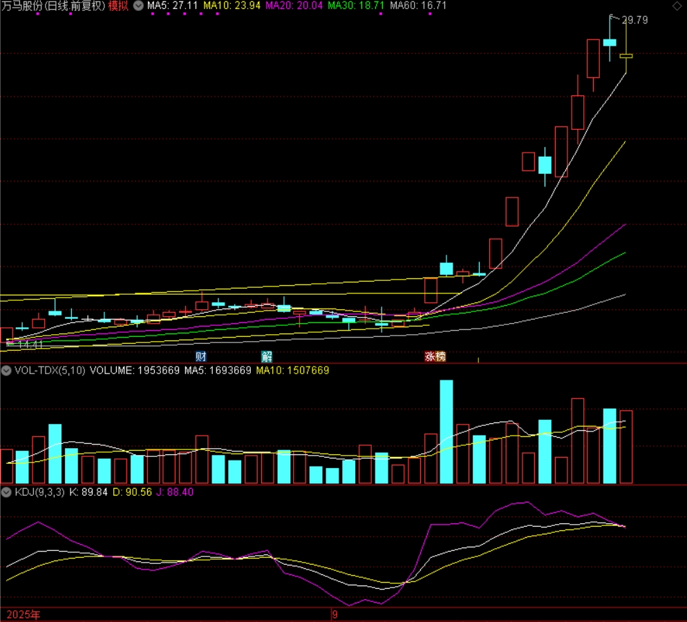Click the MA5: 27.11 label
Screen dimensions: 687x622
[172, 6]
